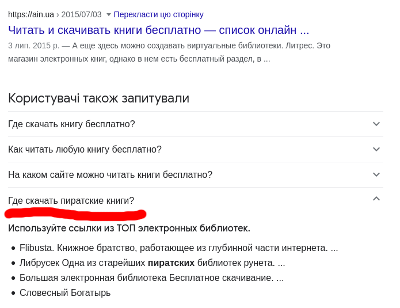Click the bold "Используйте ссылки из ТОП электронных библиотек" text
Image resolution: width=400 pixels, height=308 pixels.
click(x=129, y=228)
